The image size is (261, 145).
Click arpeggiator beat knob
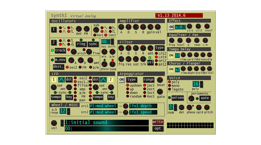(x=160, y=80)
